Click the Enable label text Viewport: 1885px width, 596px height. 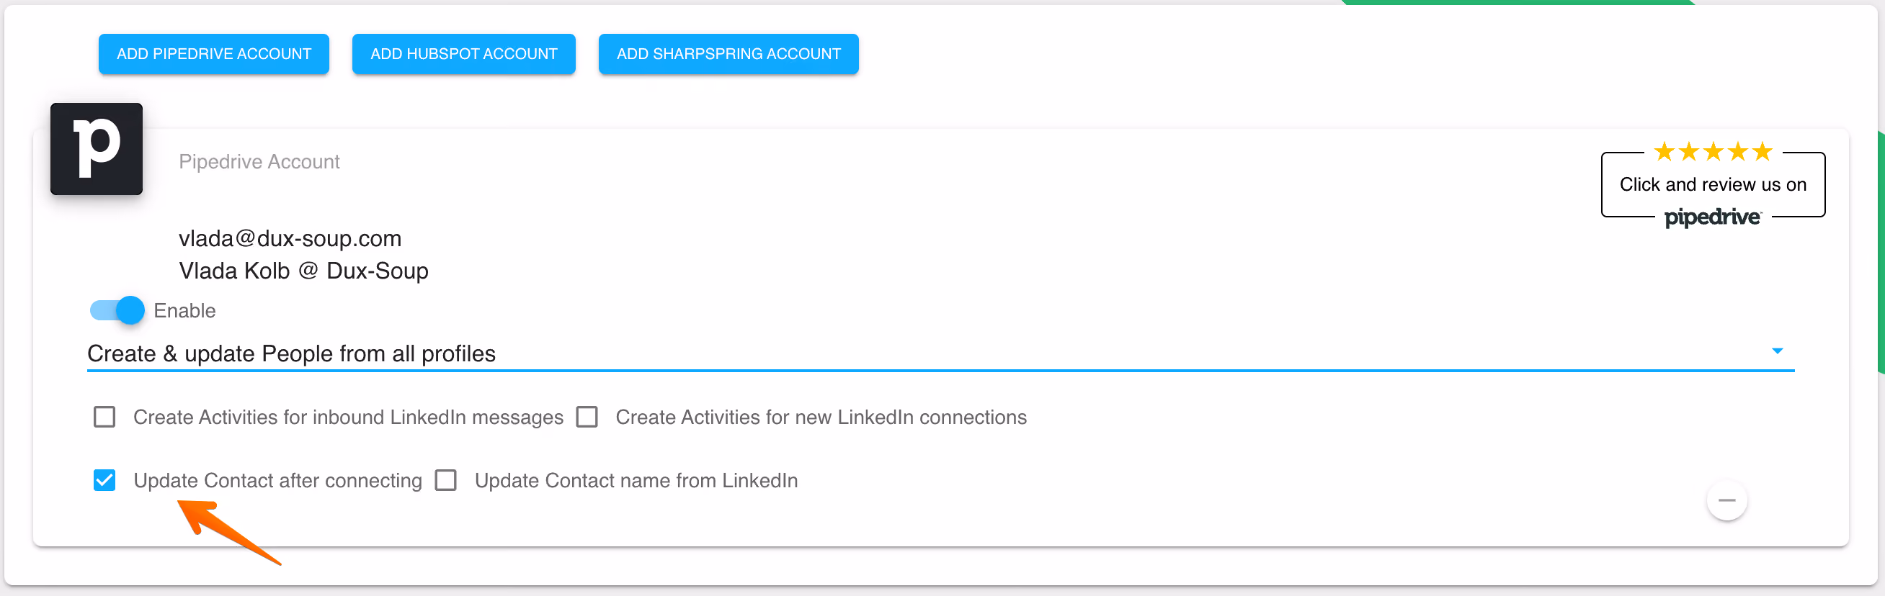[184, 311]
